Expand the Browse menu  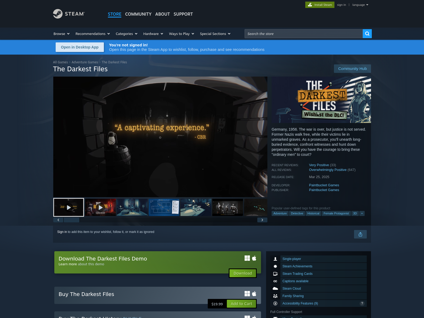click(x=61, y=34)
